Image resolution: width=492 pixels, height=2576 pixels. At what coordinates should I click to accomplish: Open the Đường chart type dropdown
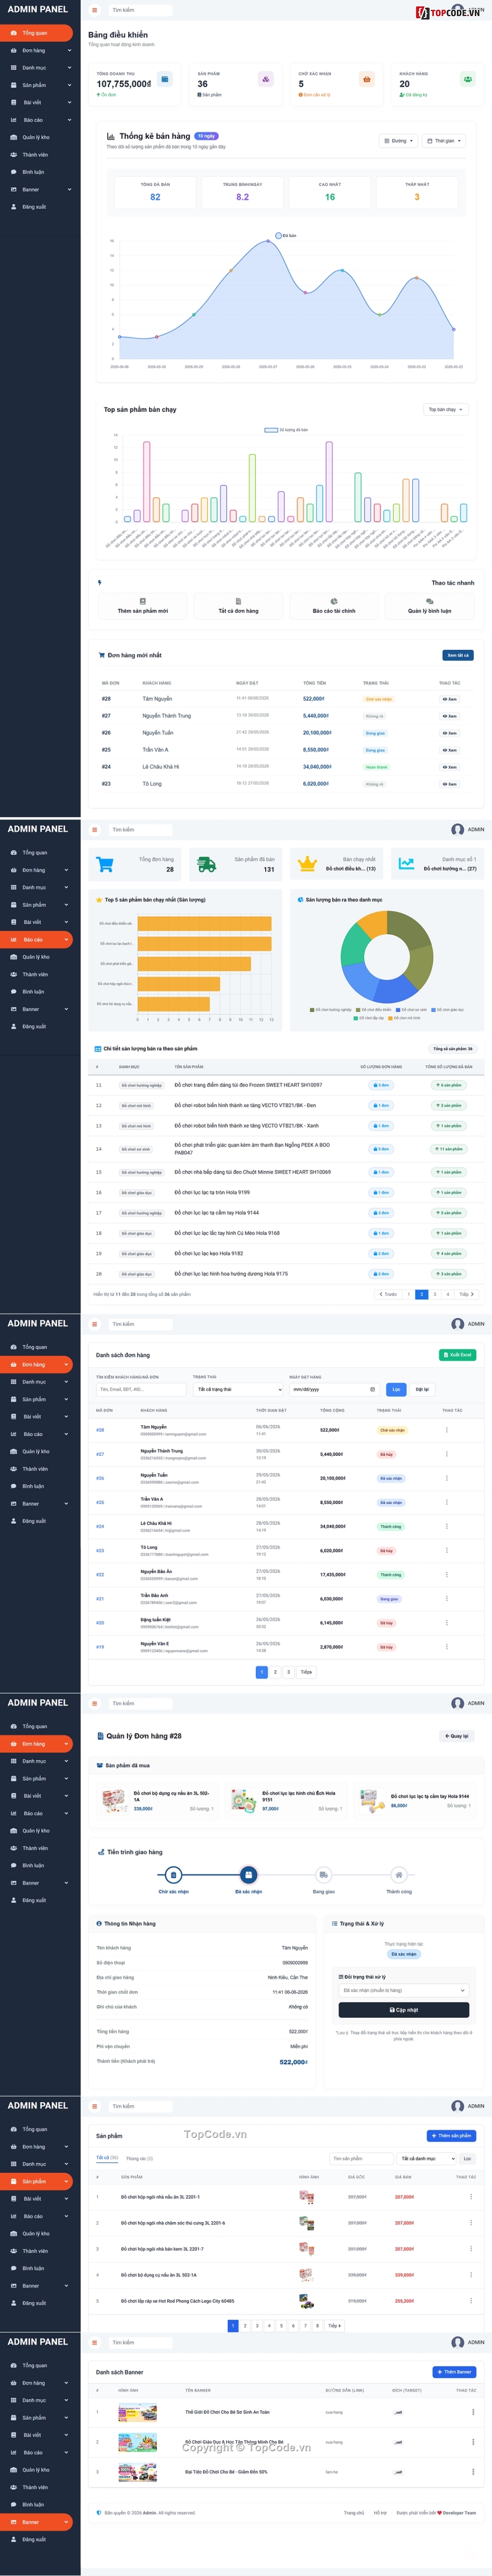(398, 141)
